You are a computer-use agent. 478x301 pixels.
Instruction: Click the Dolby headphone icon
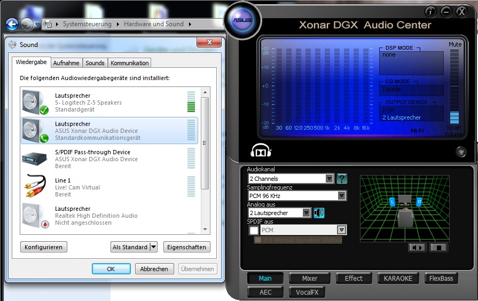261,150
